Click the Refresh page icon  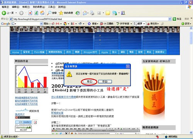click(36, 13)
